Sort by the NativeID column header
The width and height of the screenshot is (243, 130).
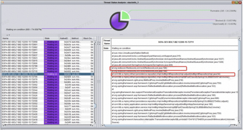[x=65, y=38]
